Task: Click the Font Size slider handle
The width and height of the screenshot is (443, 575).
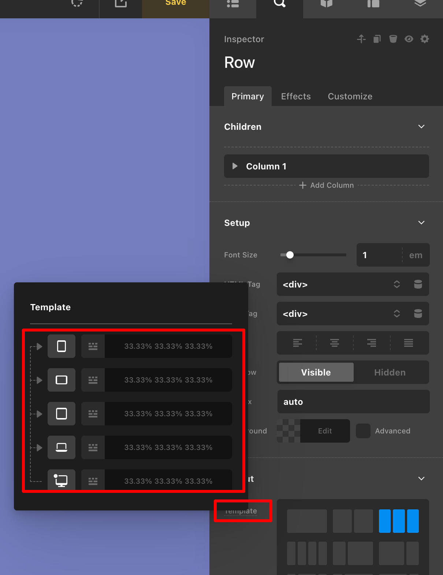Action: pos(290,255)
